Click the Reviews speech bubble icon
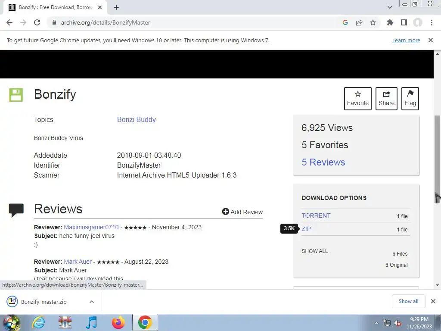This screenshot has height=331, width=441. (x=16, y=210)
